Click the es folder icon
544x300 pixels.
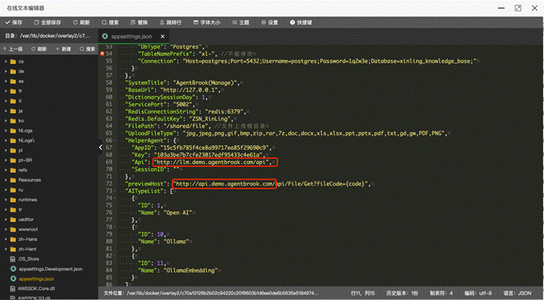[x=13, y=82]
